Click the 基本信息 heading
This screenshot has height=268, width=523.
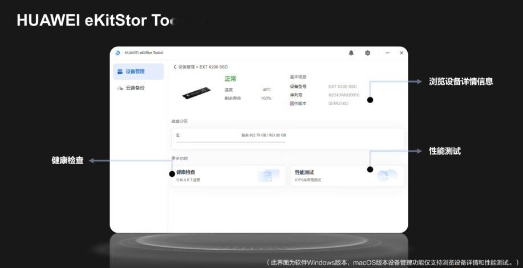(x=298, y=77)
